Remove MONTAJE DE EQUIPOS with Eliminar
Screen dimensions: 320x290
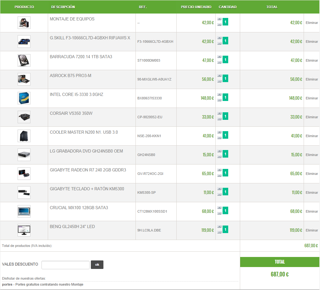coord(312,23)
